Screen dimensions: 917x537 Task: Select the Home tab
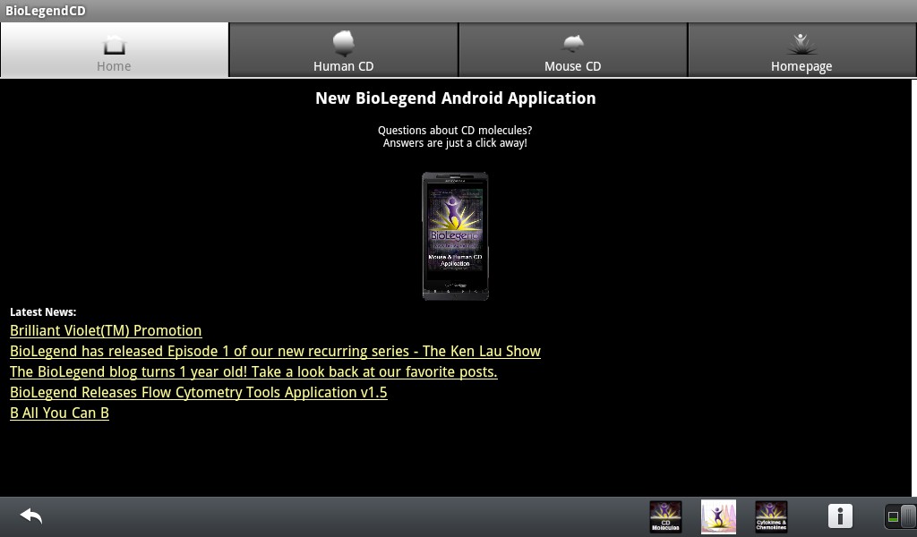[114, 51]
